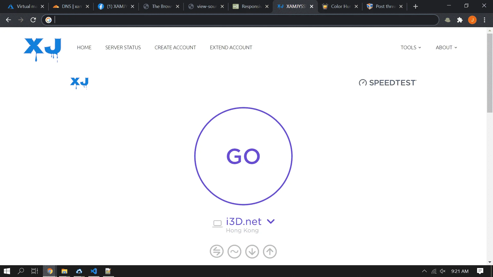This screenshot has height=277, width=493.
Task: Switch to the Virtual machine tab
Action: click(x=26, y=6)
